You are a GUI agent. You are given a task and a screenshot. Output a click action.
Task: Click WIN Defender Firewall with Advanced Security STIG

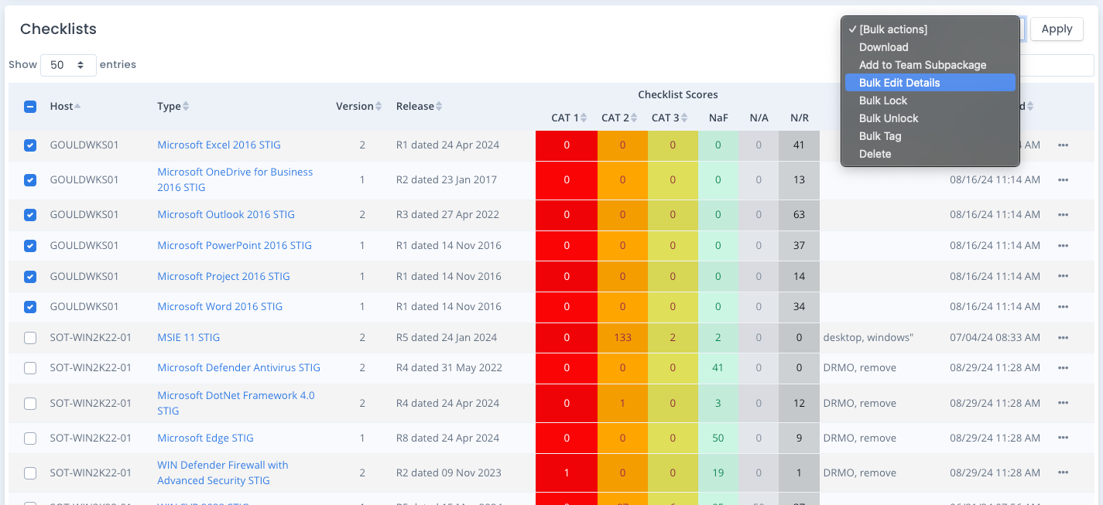(223, 473)
